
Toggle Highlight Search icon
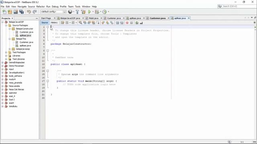pos(94,23)
